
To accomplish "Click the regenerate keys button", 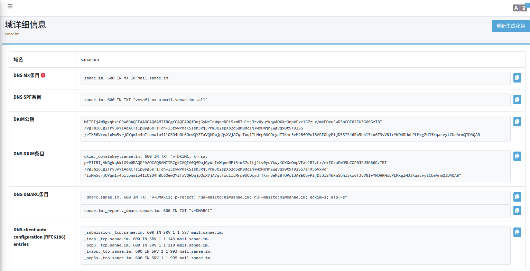I will point(511,26).
